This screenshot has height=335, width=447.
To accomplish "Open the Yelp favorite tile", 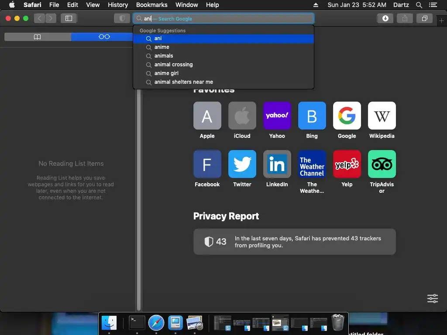I will tap(347, 164).
